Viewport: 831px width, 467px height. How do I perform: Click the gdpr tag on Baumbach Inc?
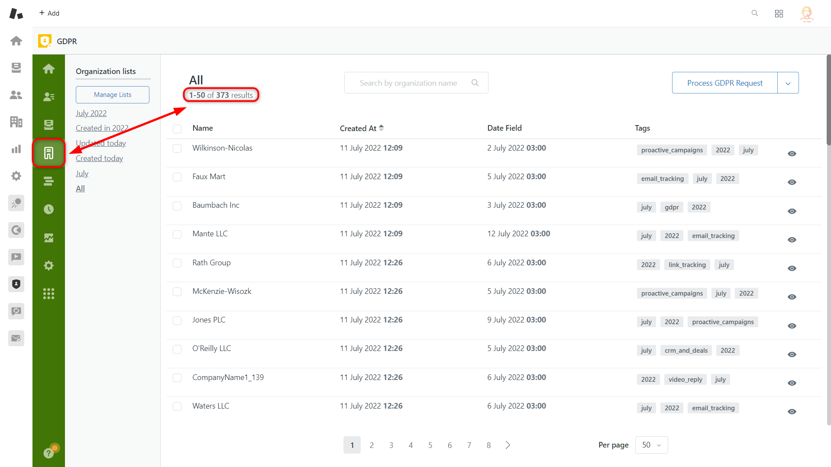[x=672, y=207]
